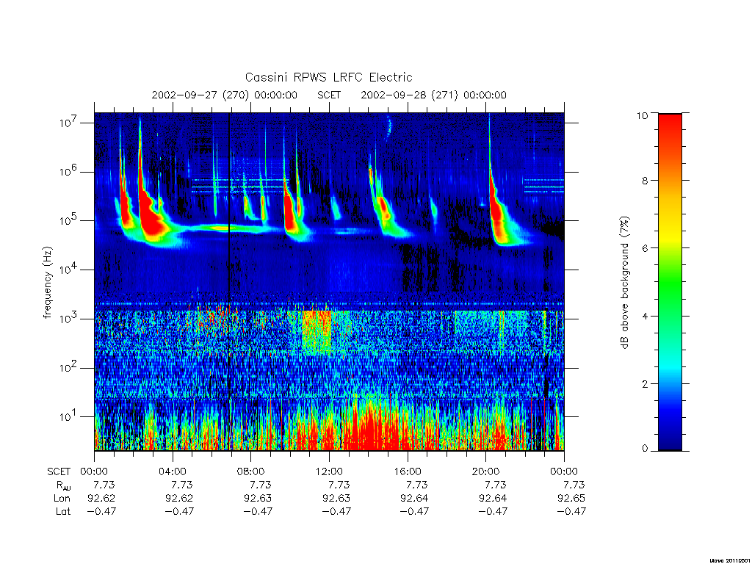
Task: Click colorbar tick label 6
Action: (645, 248)
